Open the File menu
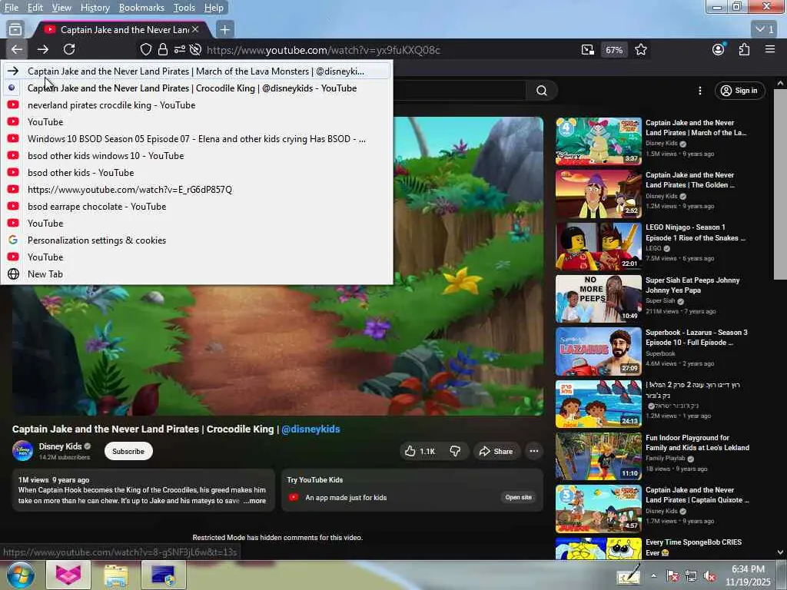Image resolution: width=787 pixels, height=590 pixels. [x=11, y=8]
